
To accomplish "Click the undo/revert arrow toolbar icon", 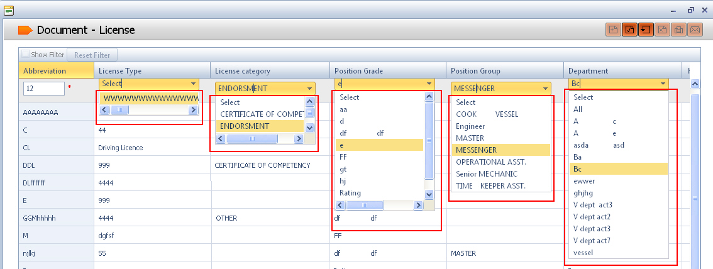I will coord(646,30).
